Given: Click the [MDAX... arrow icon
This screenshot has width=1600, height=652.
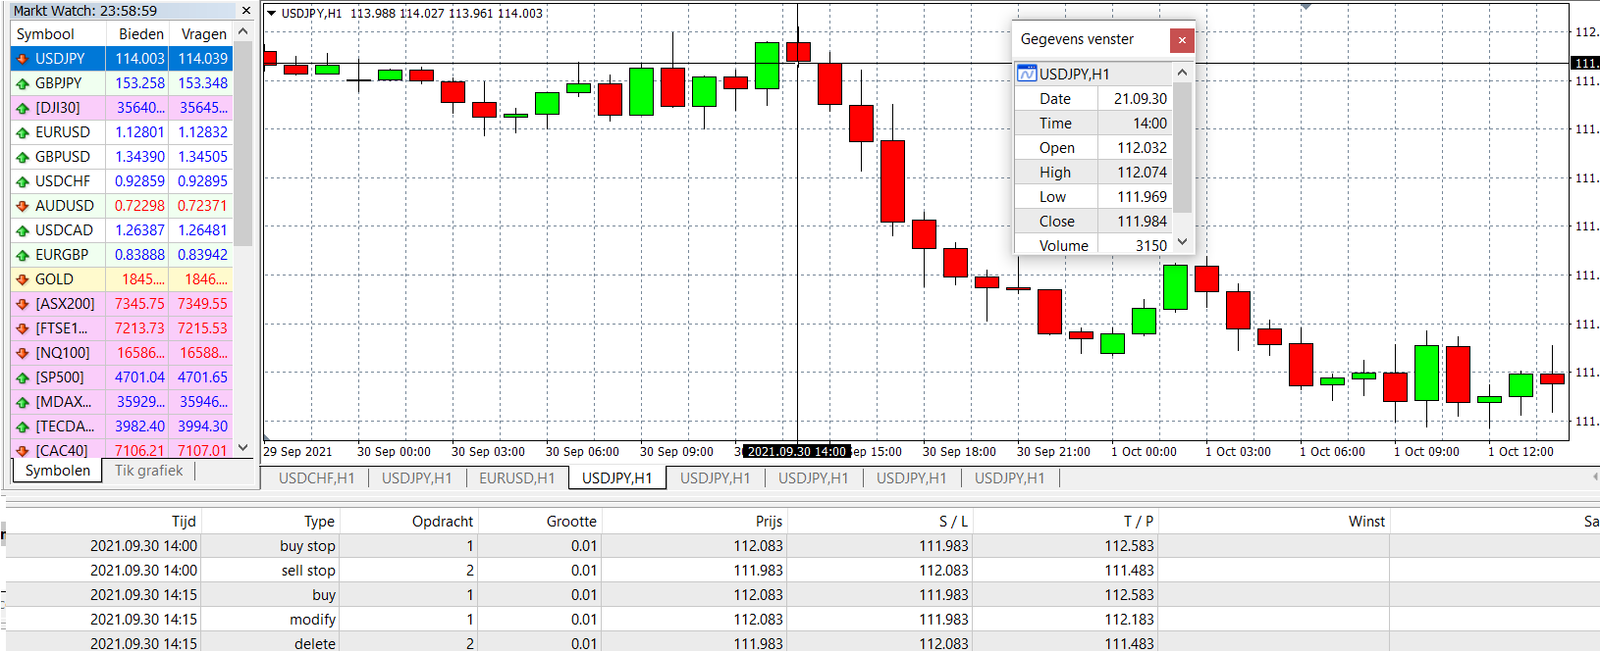Looking at the screenshot, I should tap(23, 402).
